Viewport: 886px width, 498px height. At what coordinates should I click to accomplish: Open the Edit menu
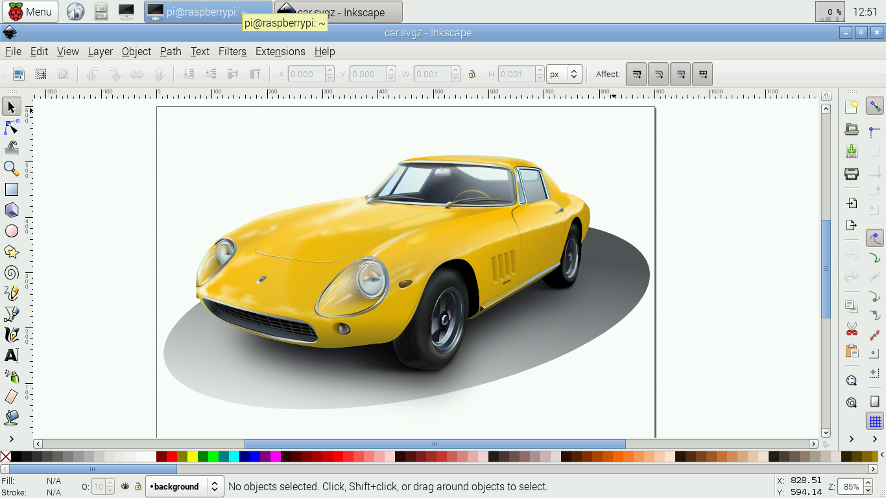(x=39, y=51)
